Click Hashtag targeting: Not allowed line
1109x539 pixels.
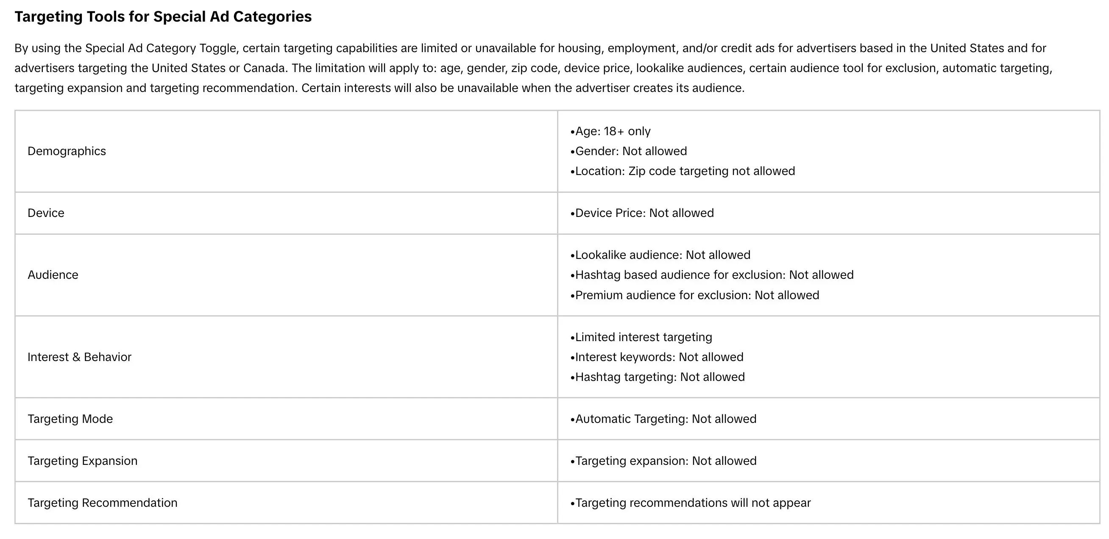pos(658,377)
